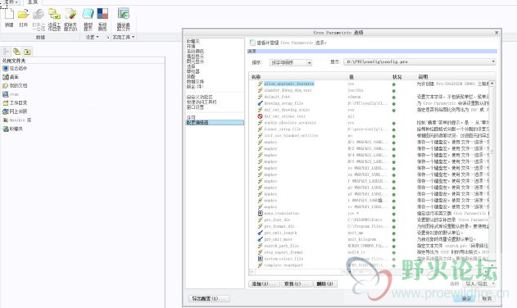The height and width of the screenshot is (308, 517).
Task: Select 模型显示 in options category list
Action: [x=196, y=57]
